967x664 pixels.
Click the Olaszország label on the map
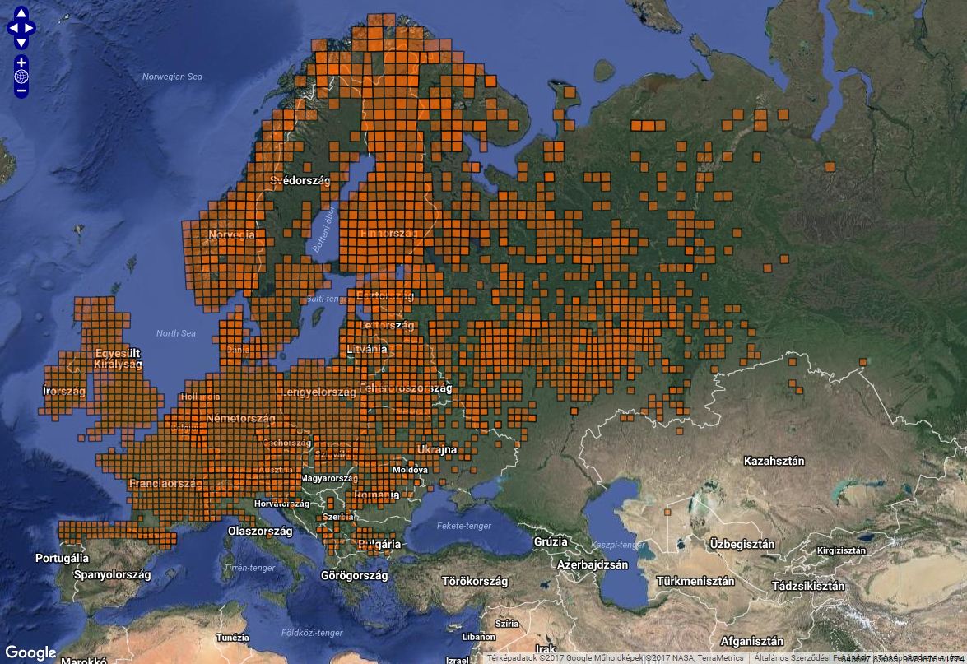pyautogui.click(x=260, y=532)
